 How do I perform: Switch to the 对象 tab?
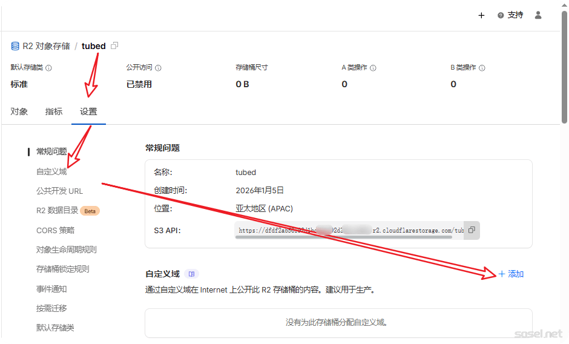19,111
